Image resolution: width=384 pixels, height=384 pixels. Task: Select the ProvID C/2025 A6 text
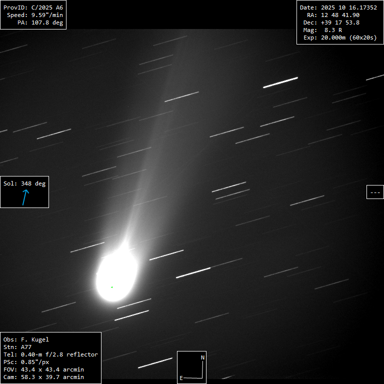[33, 7]
